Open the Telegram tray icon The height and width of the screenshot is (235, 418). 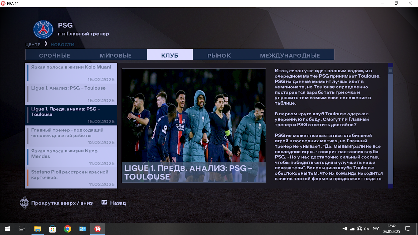point(345,229)
